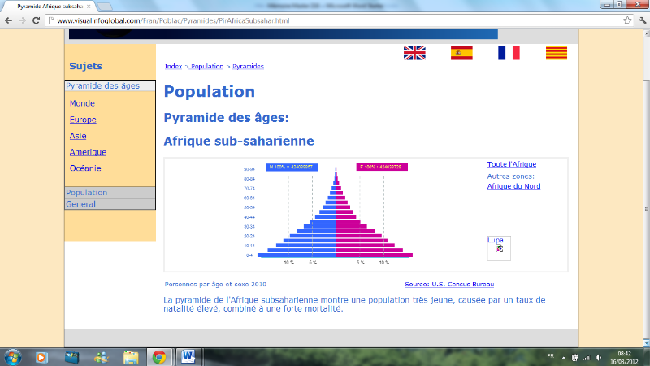The image size is (650, 366).
Task: Go to the Asie pyramid link
Action: coord(78,136)
